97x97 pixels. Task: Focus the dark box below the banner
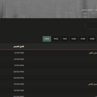coord(92,25)
